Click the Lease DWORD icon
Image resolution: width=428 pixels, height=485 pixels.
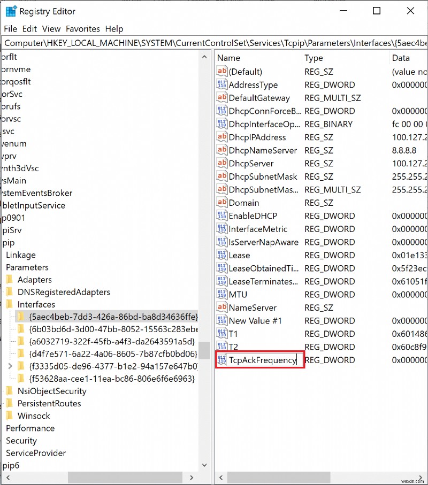click(x=222, y=255)
